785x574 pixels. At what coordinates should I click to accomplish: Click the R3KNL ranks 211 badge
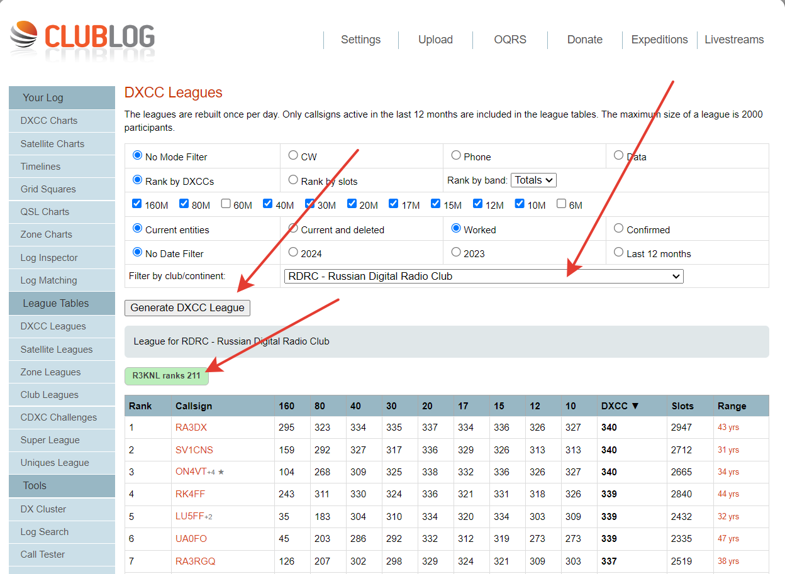tap(167, 376)
